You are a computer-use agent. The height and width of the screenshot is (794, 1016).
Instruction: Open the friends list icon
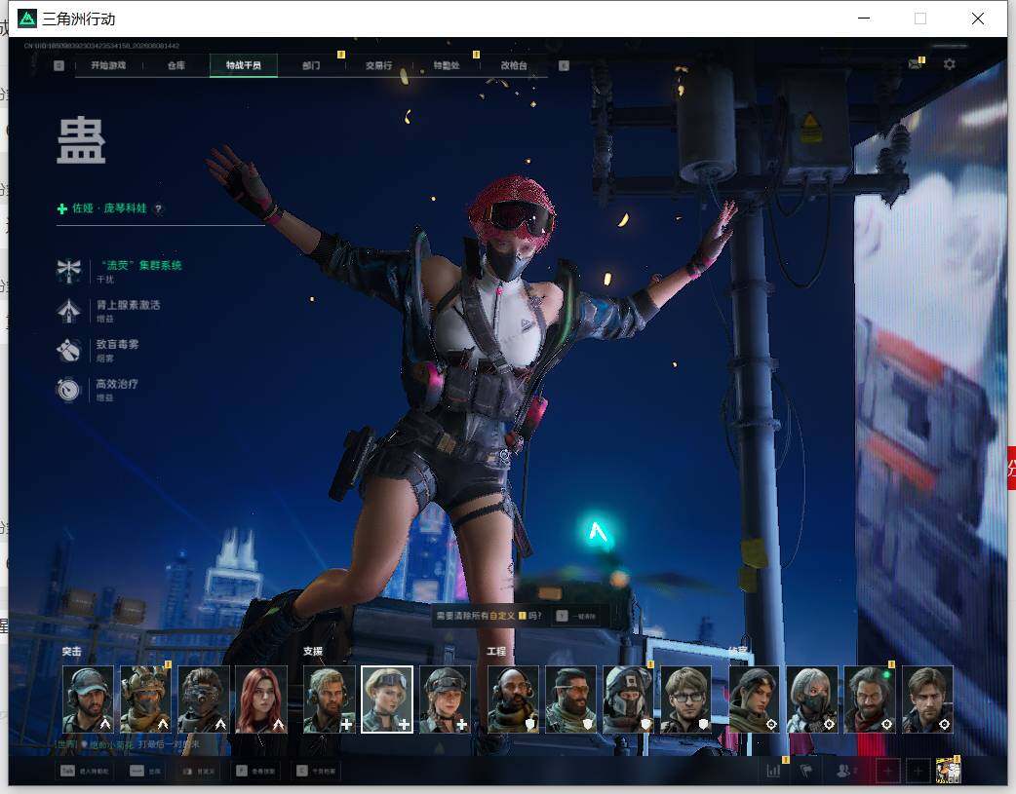point(845,771)
